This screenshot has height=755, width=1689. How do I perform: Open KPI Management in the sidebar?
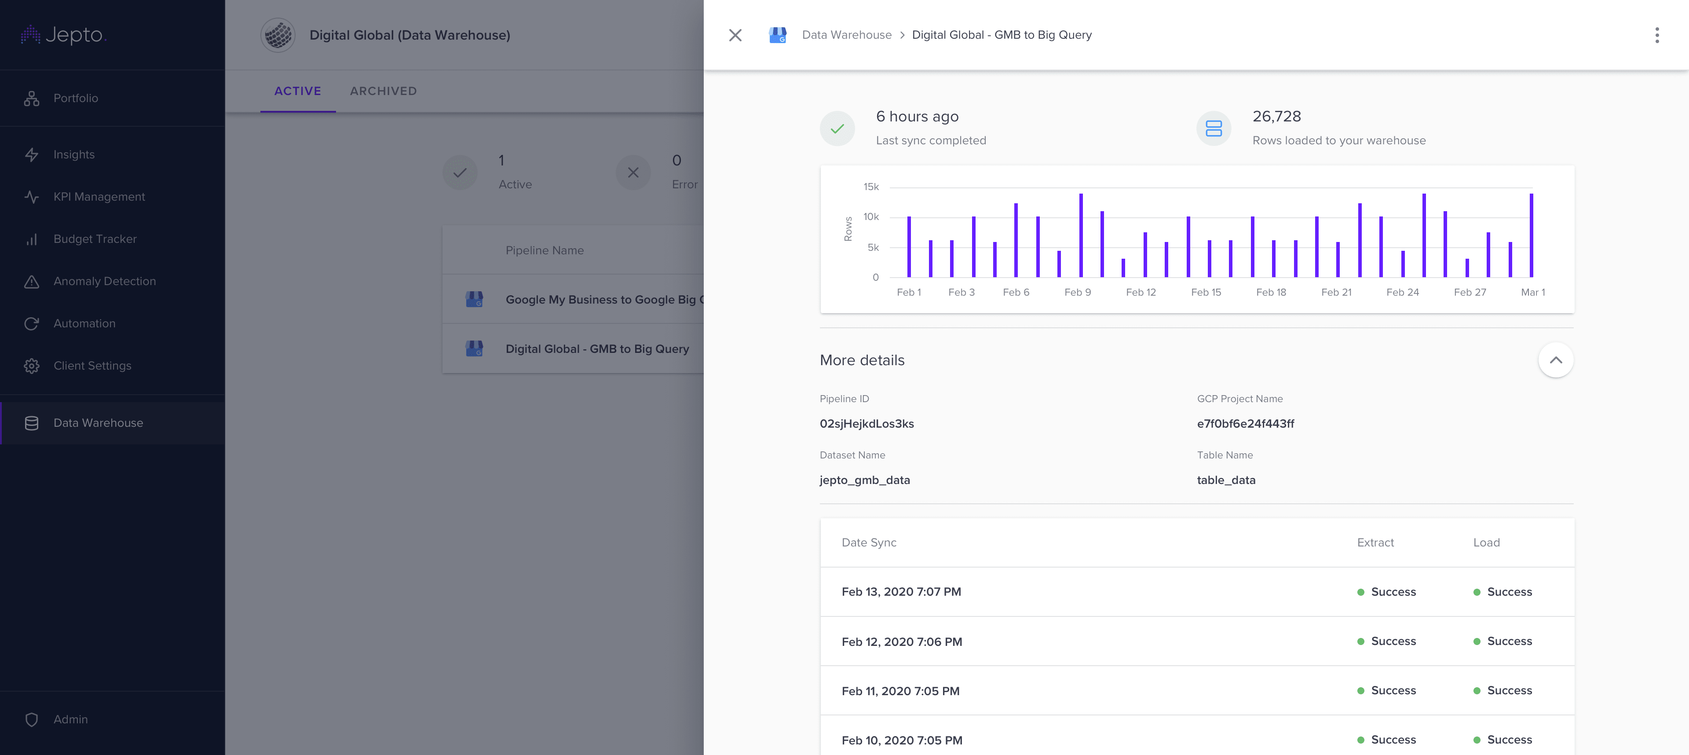112,197
